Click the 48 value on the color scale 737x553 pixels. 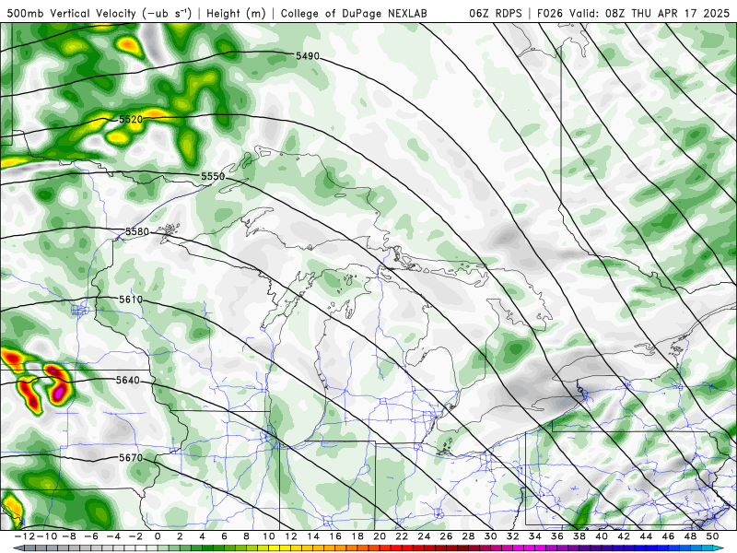click(690, 536)
